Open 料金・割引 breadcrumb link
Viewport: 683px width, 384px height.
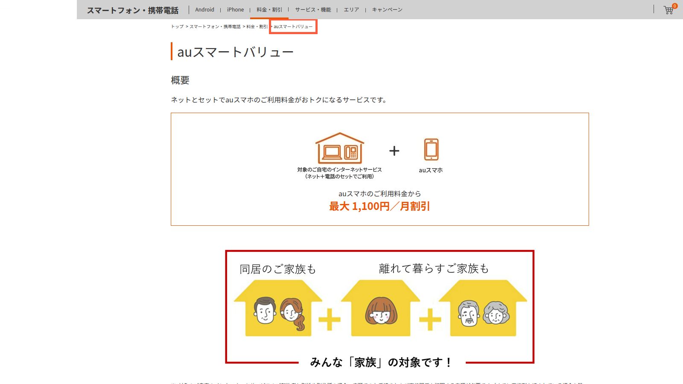point(257,26)
